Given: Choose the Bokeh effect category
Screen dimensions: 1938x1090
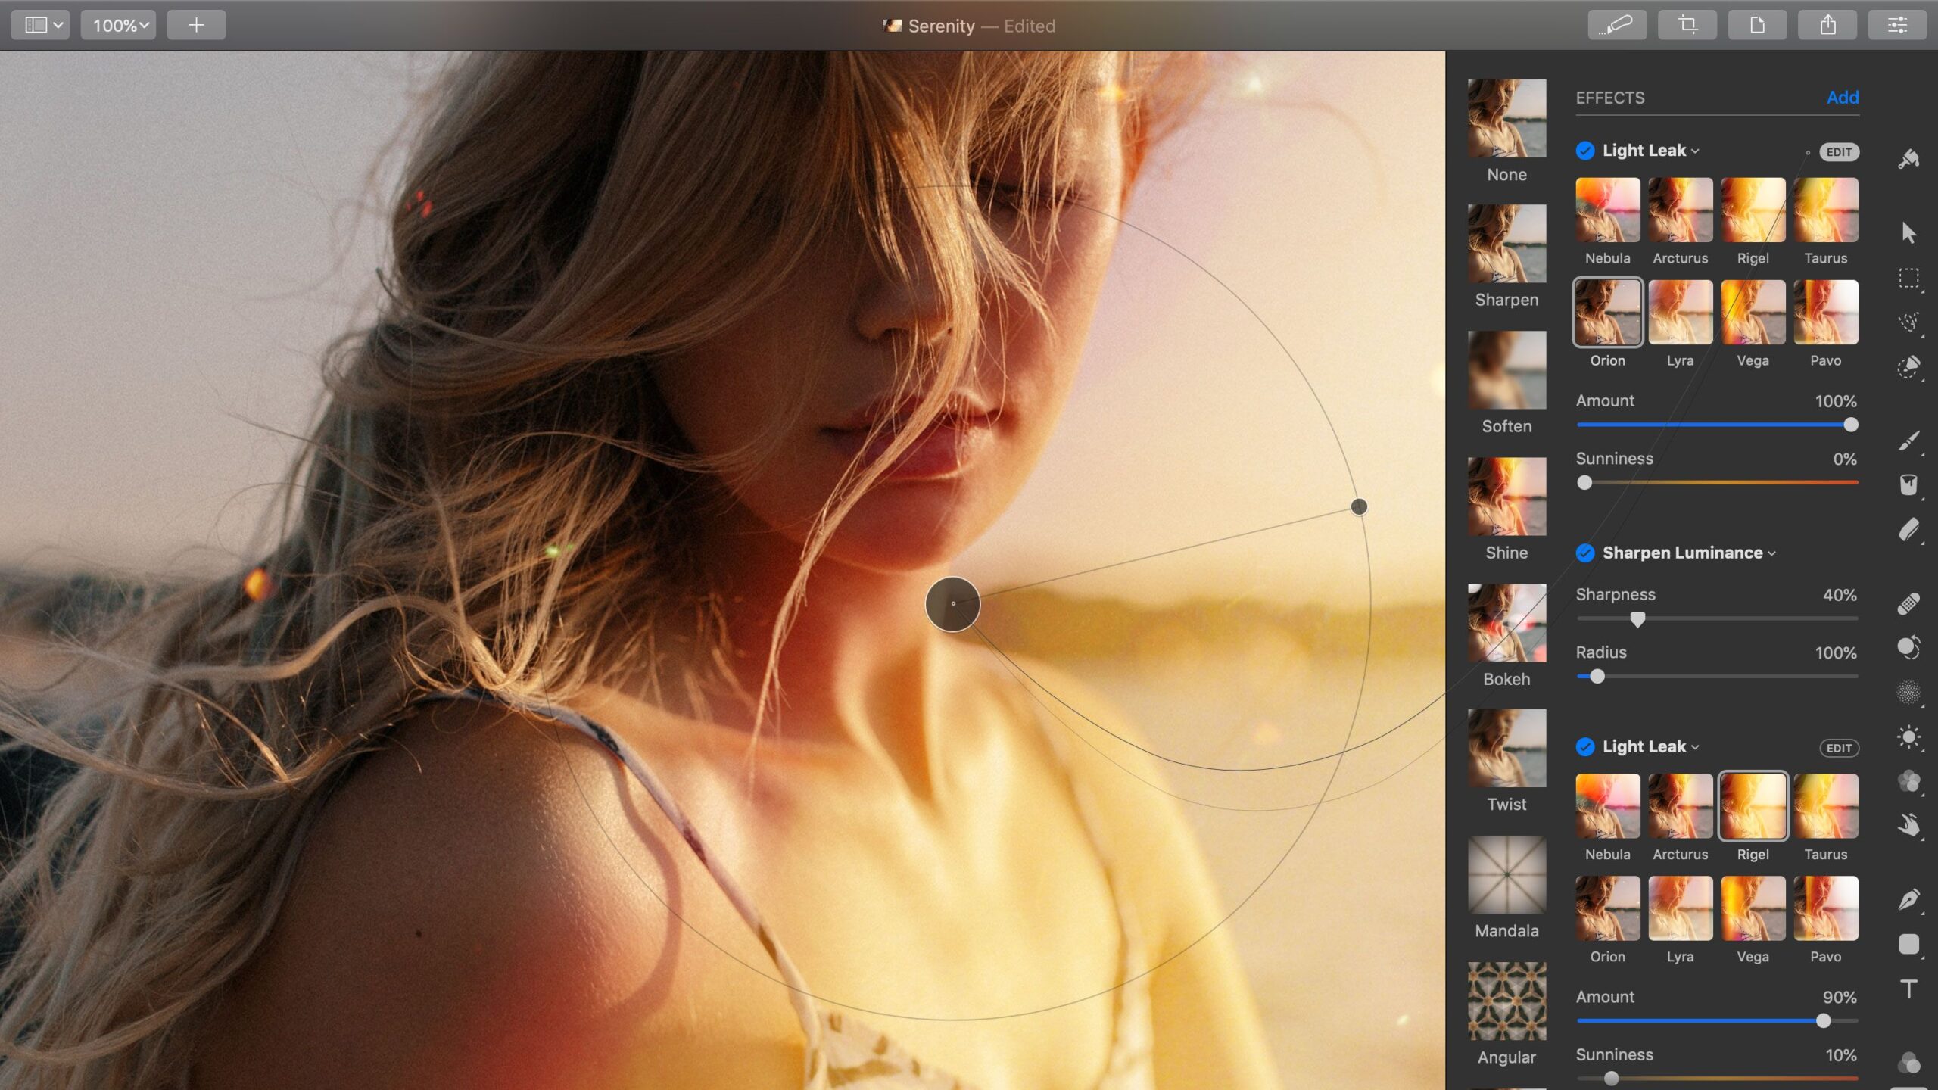Looking at the screenshot, I should click(x=1506, y=622).
